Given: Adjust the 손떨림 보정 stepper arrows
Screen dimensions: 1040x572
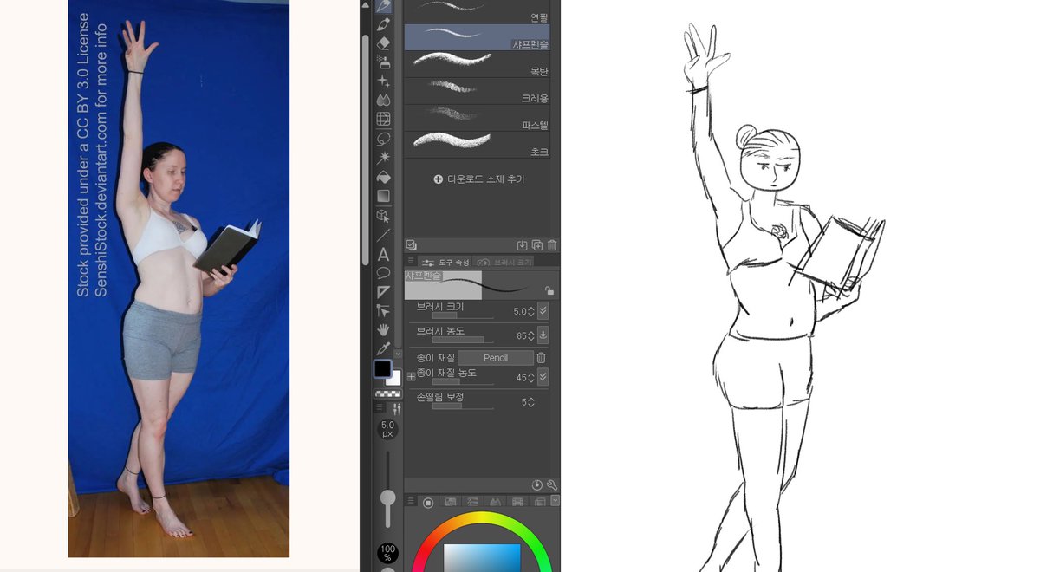Looking at the screenshot, I should pyautogui.click(x=531, y=402).
